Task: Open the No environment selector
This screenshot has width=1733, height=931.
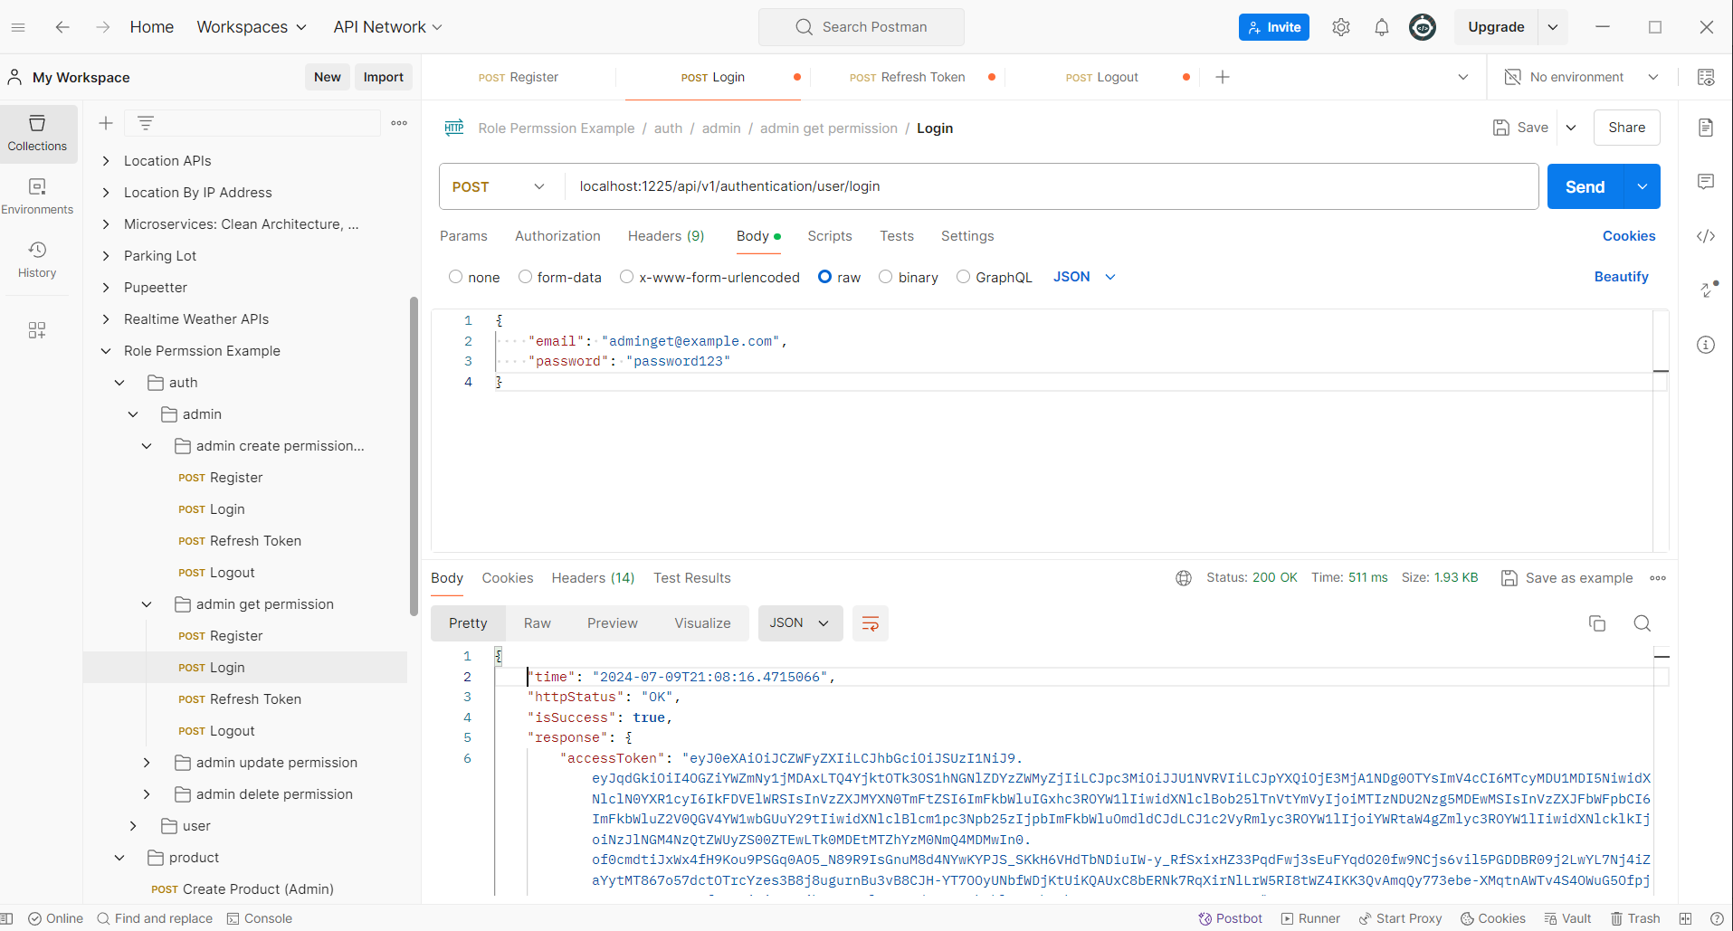Action: click(x=1581, y=77)
